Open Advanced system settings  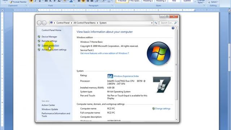[54, 50]
